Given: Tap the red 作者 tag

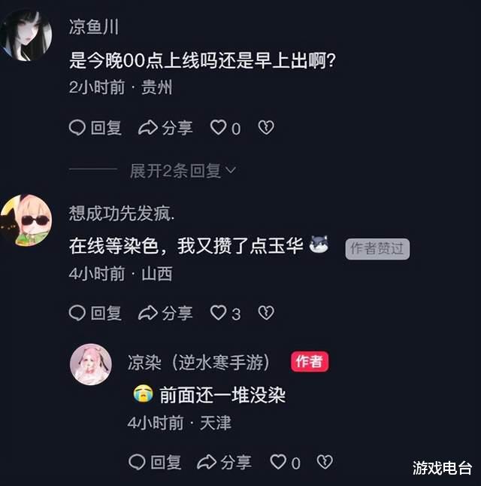Looking at the screenshot, I should [x=310, y=361].
